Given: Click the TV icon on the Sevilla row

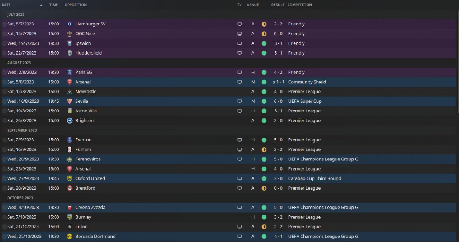Looking at the screenshot, I should (x=240, y=101).
